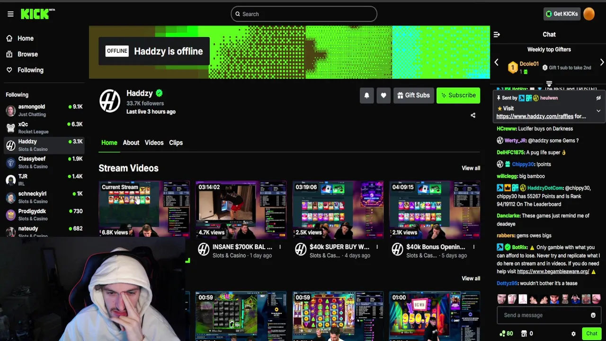This screenshot has width=606, height=341.
Task: Select the channel Home tab
Action: click(x=109, y=143)
